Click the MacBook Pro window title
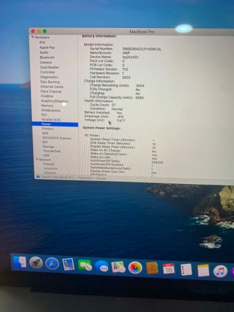The width and height of the screenshot is (234, 312). [142, 32]
